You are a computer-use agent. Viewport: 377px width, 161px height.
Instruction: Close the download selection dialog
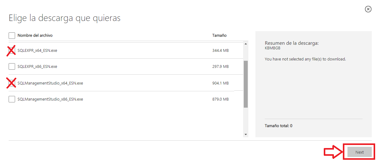click(x=368, y=9)
